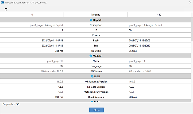The height and width of the screenshot is (114, 193).
Task: Click the info icon beside Report
Action: coord(91,20)
